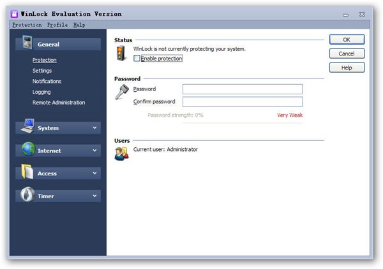Close the WinLock window

362,15
